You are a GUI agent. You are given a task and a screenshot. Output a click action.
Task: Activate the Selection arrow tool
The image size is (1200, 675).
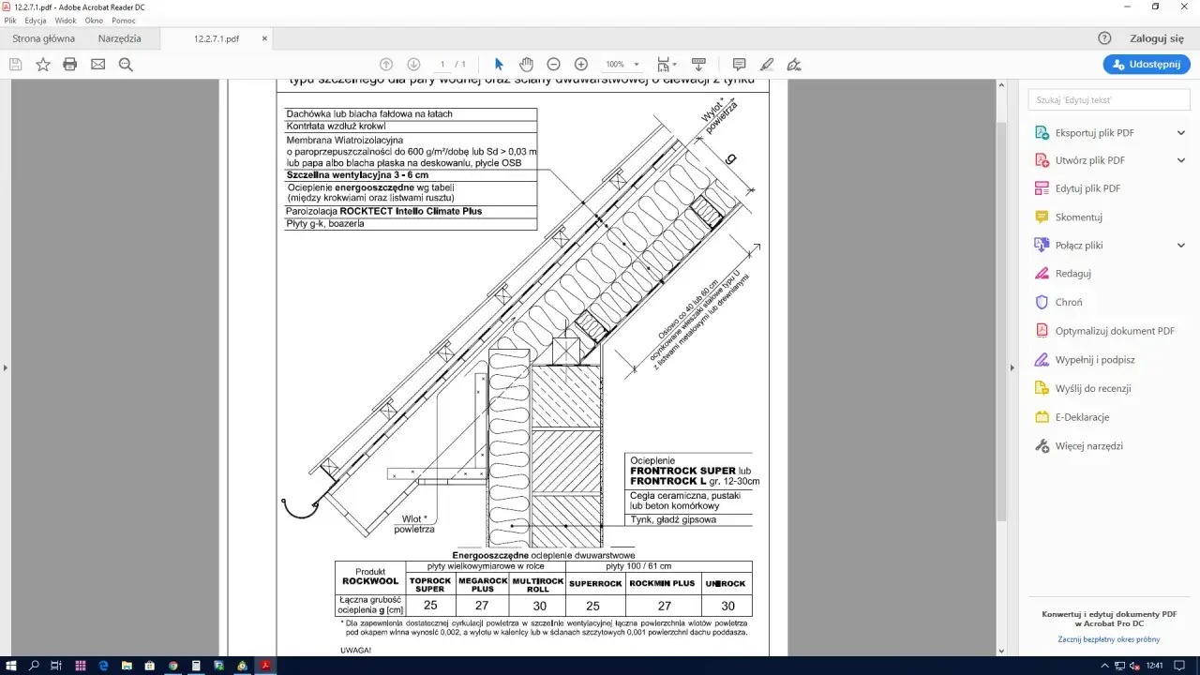[499, 65]
